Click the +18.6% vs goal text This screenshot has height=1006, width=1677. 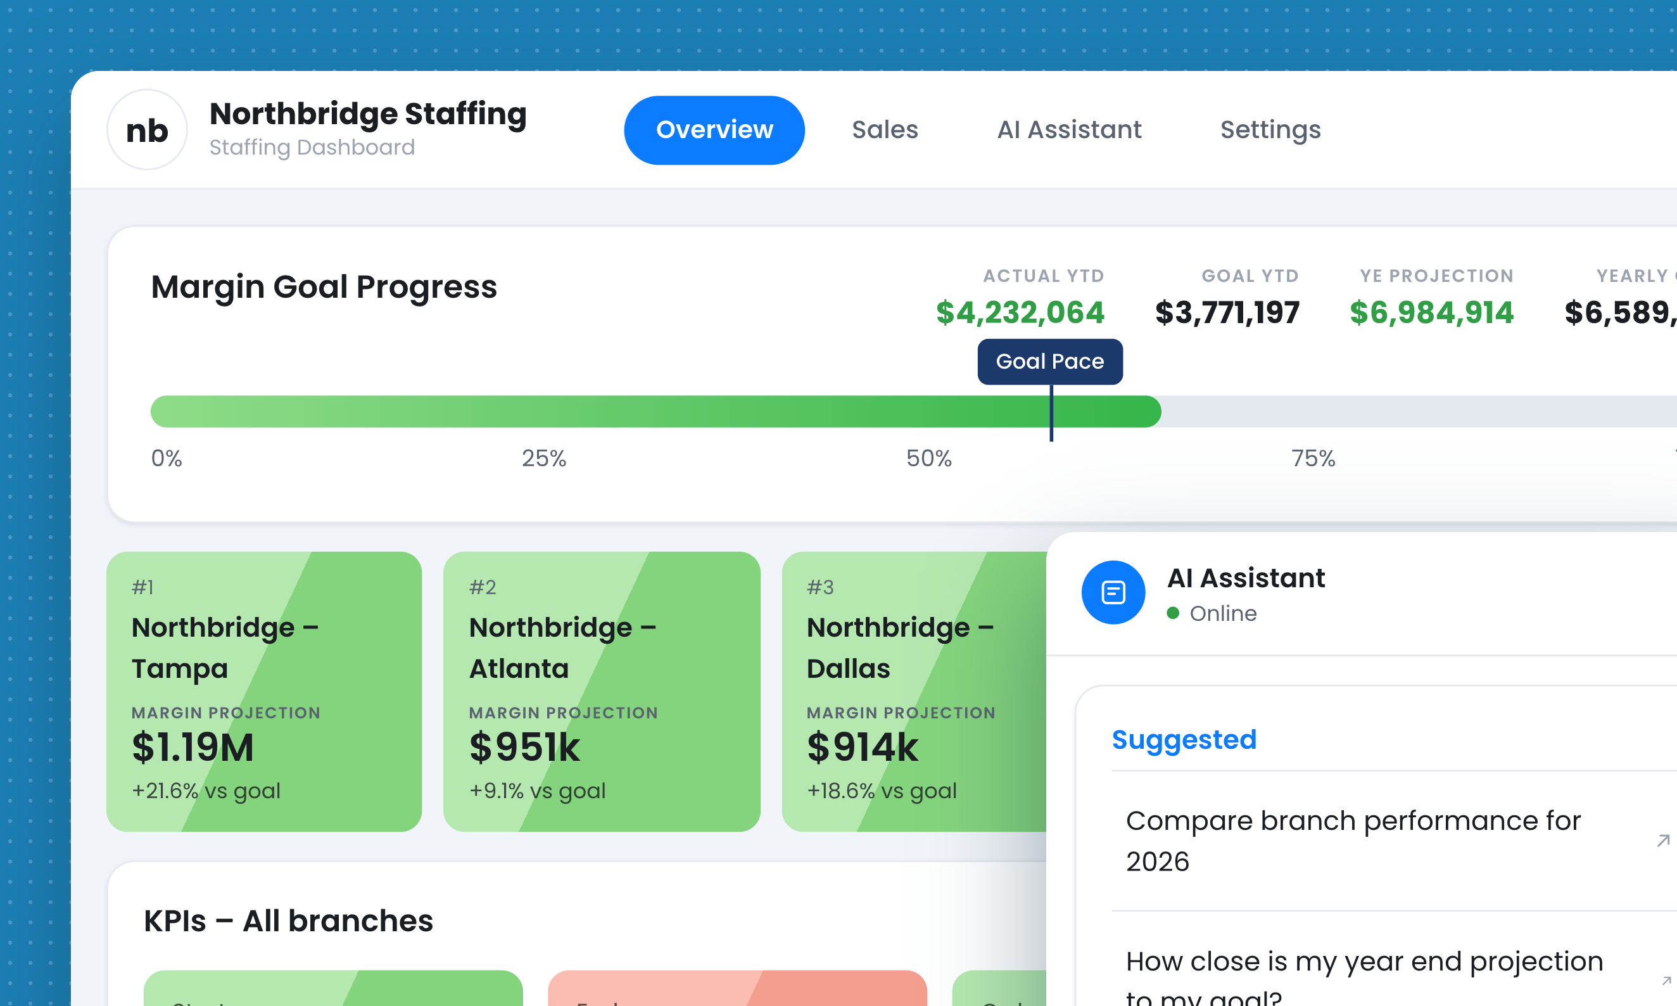(x=882, y=791)
